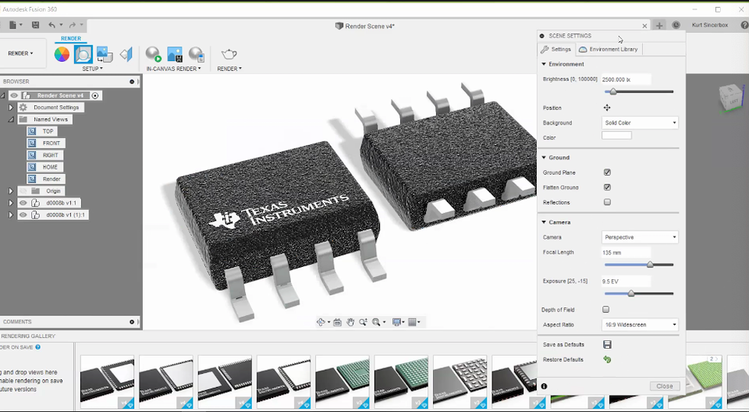Open the Appearance color wheel tool

pos(62,54)
